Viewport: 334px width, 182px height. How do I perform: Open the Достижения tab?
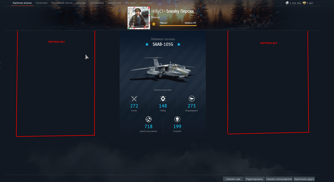pos(97,3)
